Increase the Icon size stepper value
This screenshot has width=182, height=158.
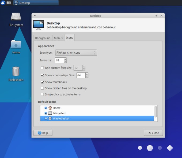65,59
